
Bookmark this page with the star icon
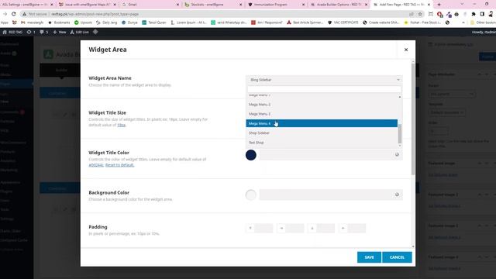point(420,14)
